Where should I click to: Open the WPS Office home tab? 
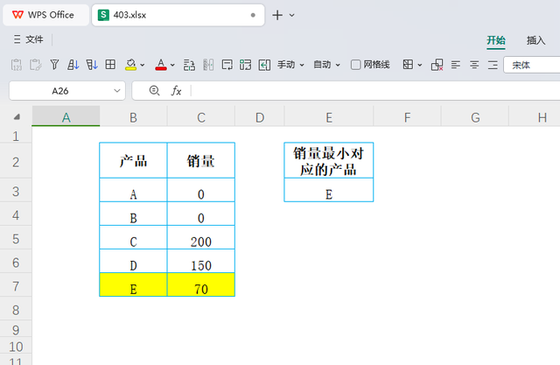pos(45,15)
